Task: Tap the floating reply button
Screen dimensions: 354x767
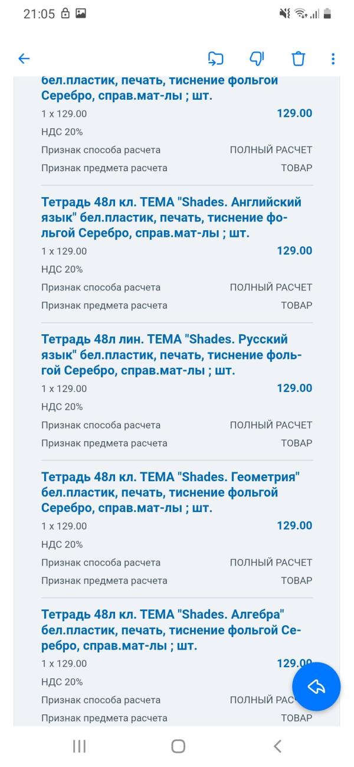Action: coord(316,686)
